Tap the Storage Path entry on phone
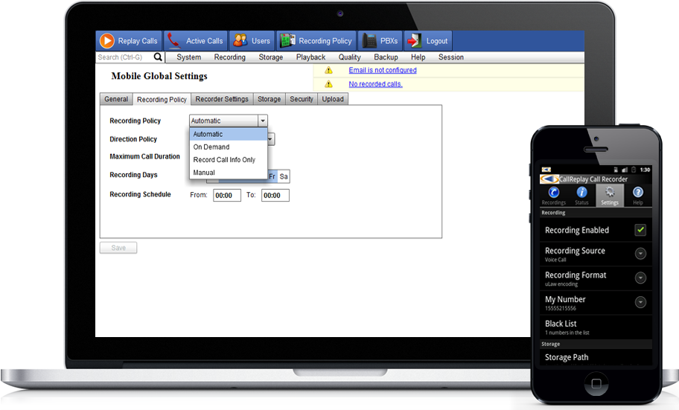The width and height of the screenshot is (679, 410). (596, 358)
